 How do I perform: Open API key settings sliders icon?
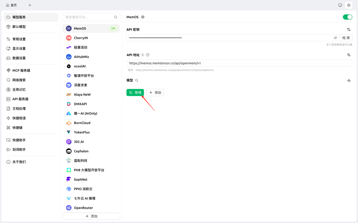click(x=349, y=30)
